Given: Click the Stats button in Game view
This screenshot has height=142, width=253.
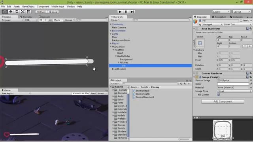Looking at the screenshot, I should [93, 93].
